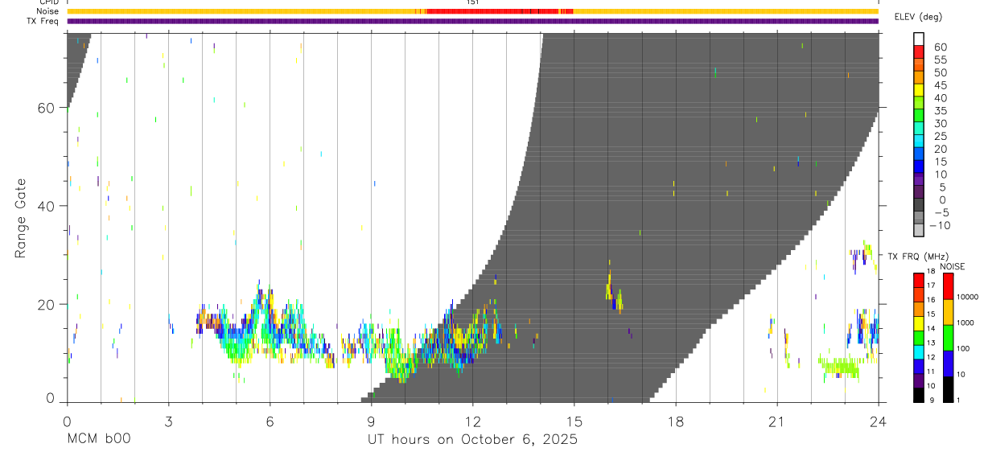Pick the red 17–18 MHz TX FRQ segment
The width and height of the screenshot is (988, 456).
coord(919,280)
